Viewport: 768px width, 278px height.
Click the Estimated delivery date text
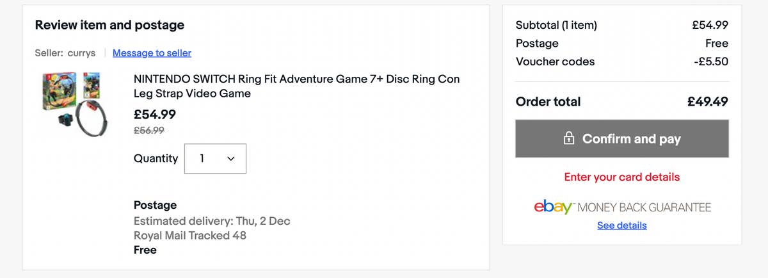(x=211, y=221)
